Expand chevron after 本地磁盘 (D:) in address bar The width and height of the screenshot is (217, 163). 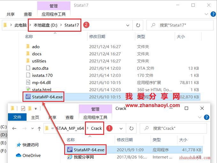coord(61,25)
